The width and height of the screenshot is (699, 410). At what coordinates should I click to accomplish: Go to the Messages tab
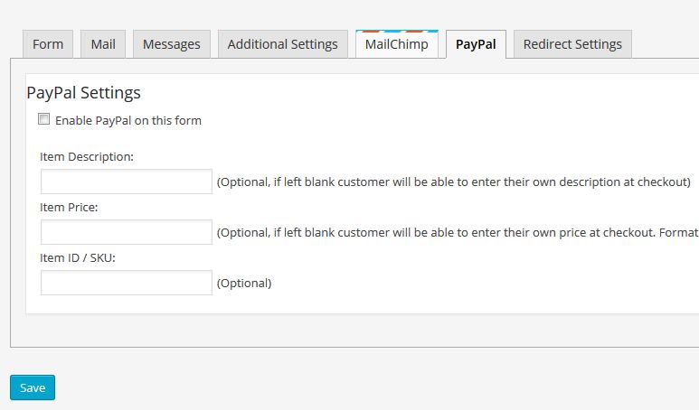(x=172, y=44)
